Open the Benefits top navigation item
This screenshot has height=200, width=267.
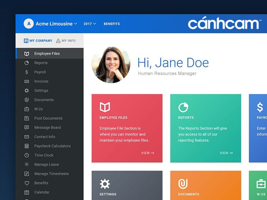tap(112, 24)
